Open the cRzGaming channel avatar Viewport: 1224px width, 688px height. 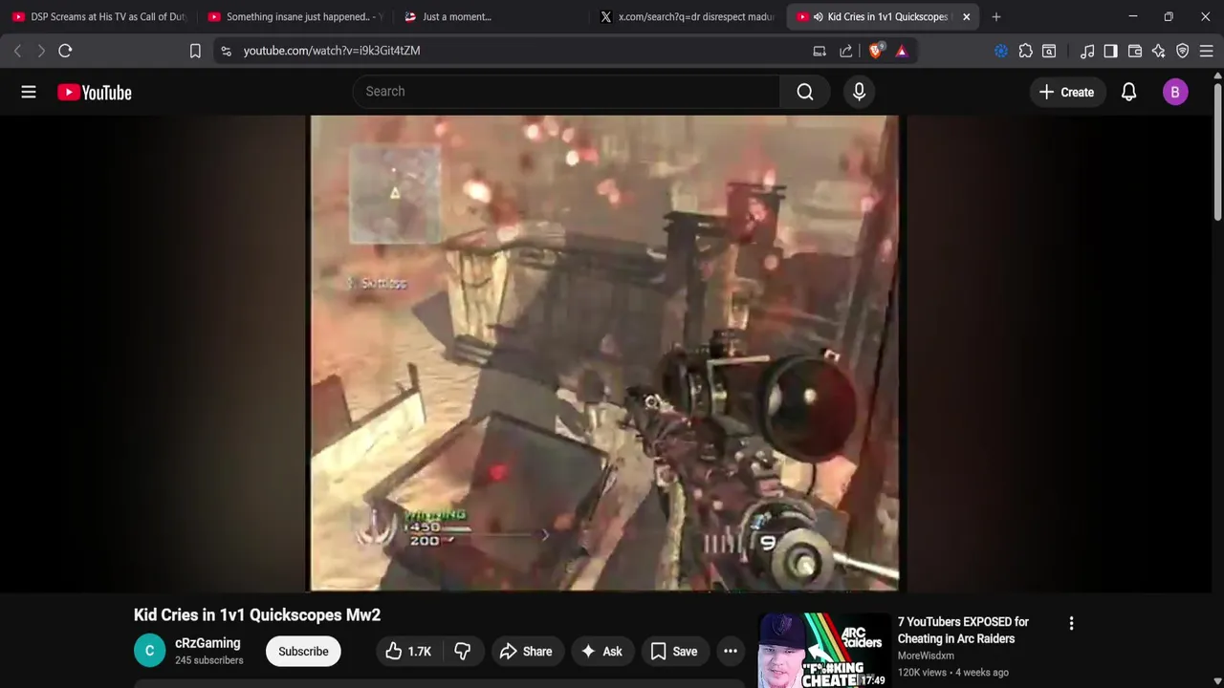tap(149, 651)
